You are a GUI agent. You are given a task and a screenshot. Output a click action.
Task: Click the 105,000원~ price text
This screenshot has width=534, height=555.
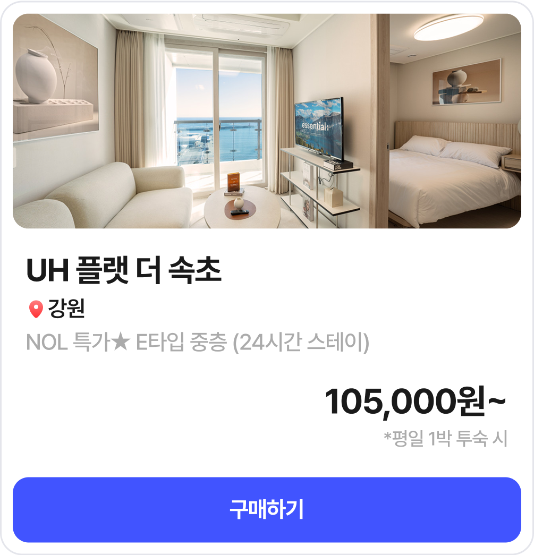[416, 402]
